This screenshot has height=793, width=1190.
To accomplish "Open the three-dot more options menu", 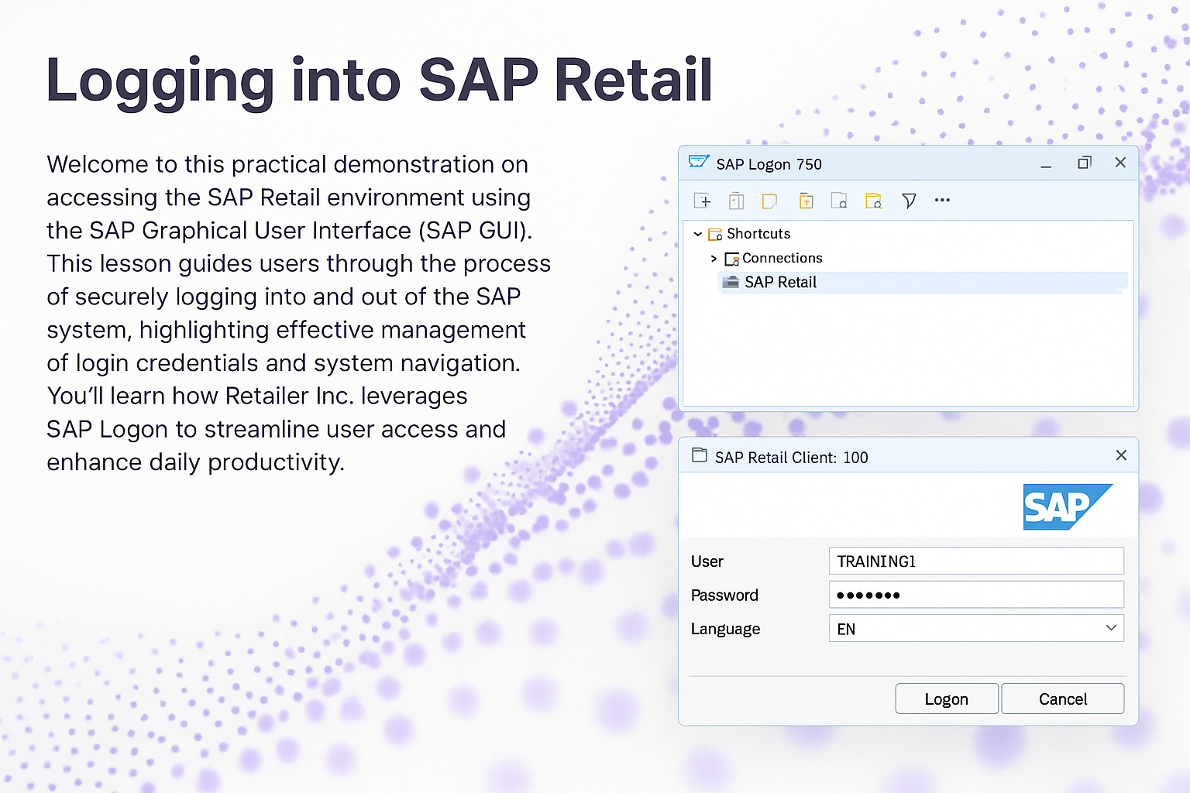I will (x=942, y=200).
